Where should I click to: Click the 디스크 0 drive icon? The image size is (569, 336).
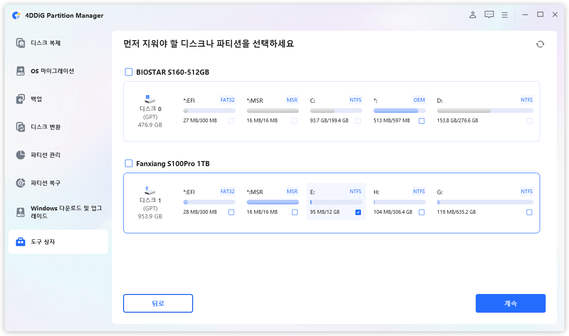150,99
